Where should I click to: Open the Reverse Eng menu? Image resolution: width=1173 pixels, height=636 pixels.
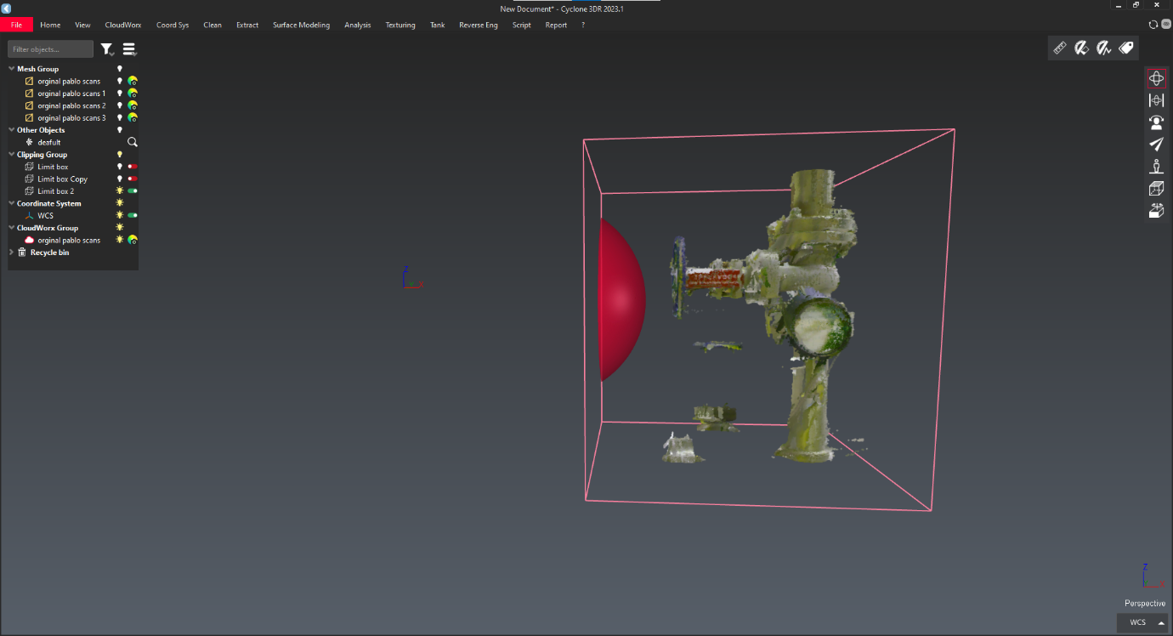479,25
